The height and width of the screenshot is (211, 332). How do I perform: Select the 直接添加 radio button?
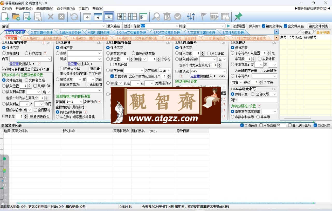[x=4, y=53]
